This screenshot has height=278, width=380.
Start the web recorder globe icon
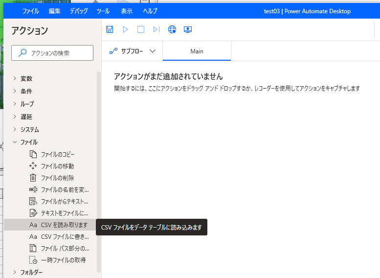coord(172,29)
